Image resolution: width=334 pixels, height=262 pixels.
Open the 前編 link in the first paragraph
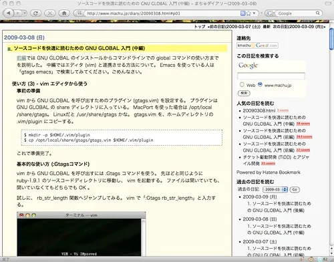21,58
